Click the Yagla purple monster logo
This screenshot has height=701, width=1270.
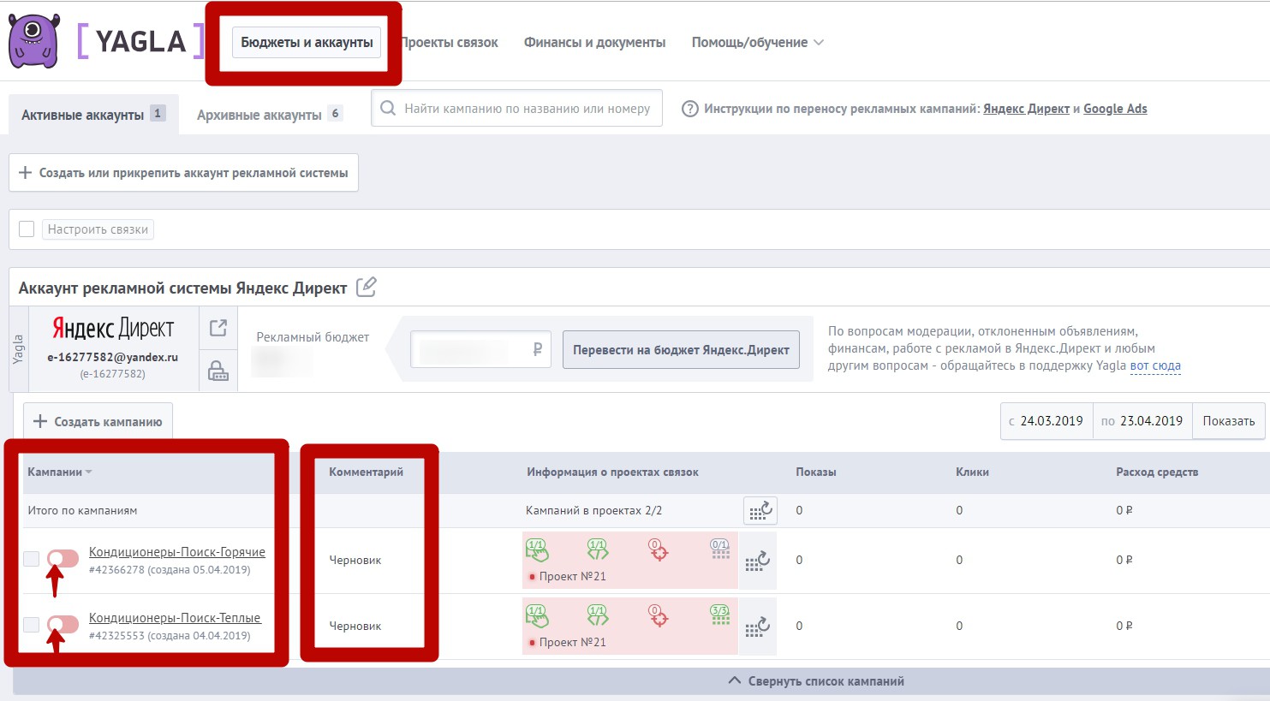click(34, 40)
